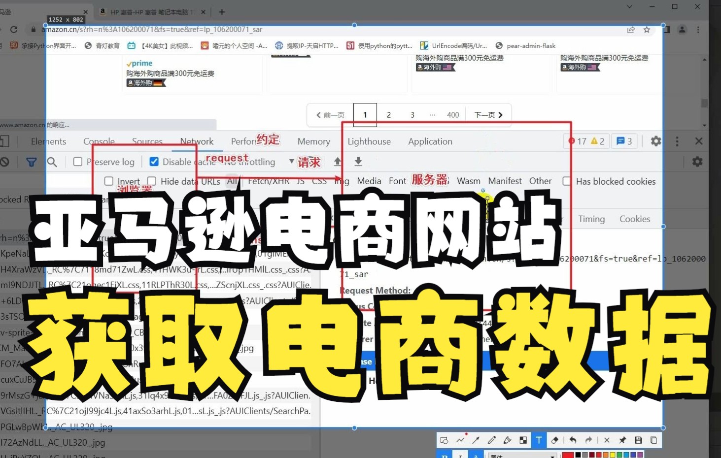Filter requests by Other type
Viewport: 721px width, 458px height.
click(541, 181)
